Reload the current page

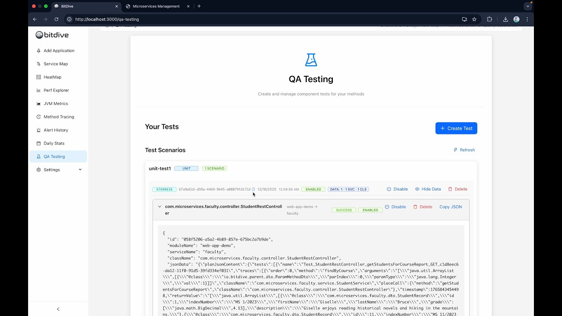pyautogui.click(x=56, y=19)
